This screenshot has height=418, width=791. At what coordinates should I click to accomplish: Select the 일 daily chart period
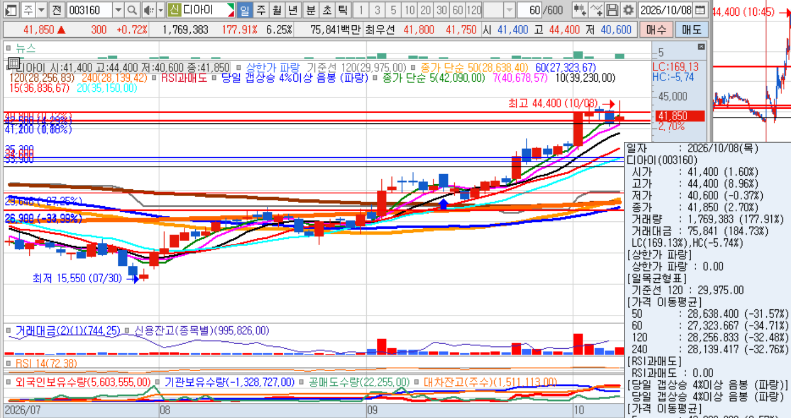click(244, 10)
